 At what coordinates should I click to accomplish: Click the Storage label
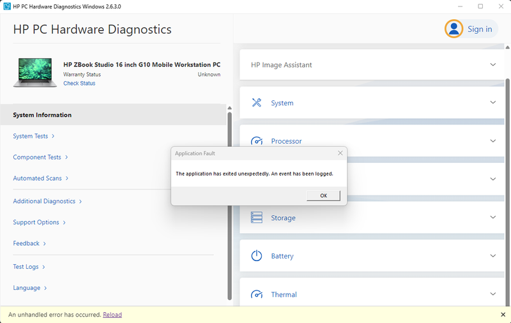283,218
